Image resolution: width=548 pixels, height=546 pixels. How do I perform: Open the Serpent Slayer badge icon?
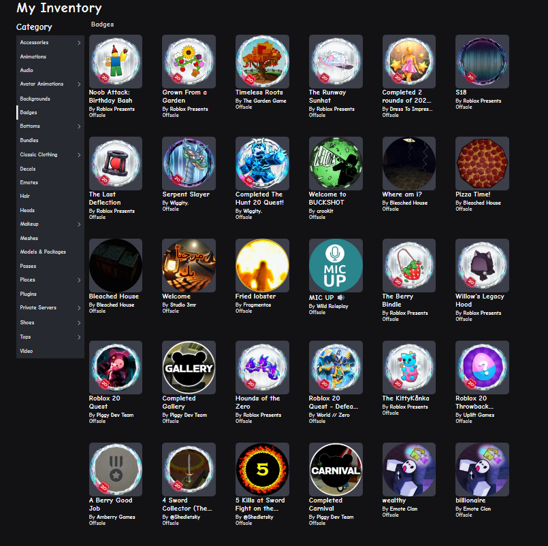point(189,163)
